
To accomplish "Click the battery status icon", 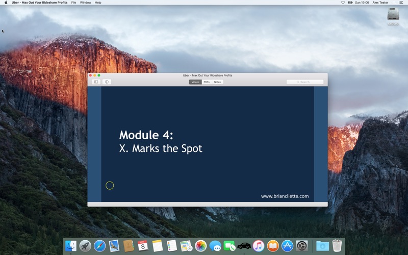I will click(x=350, y=3).
